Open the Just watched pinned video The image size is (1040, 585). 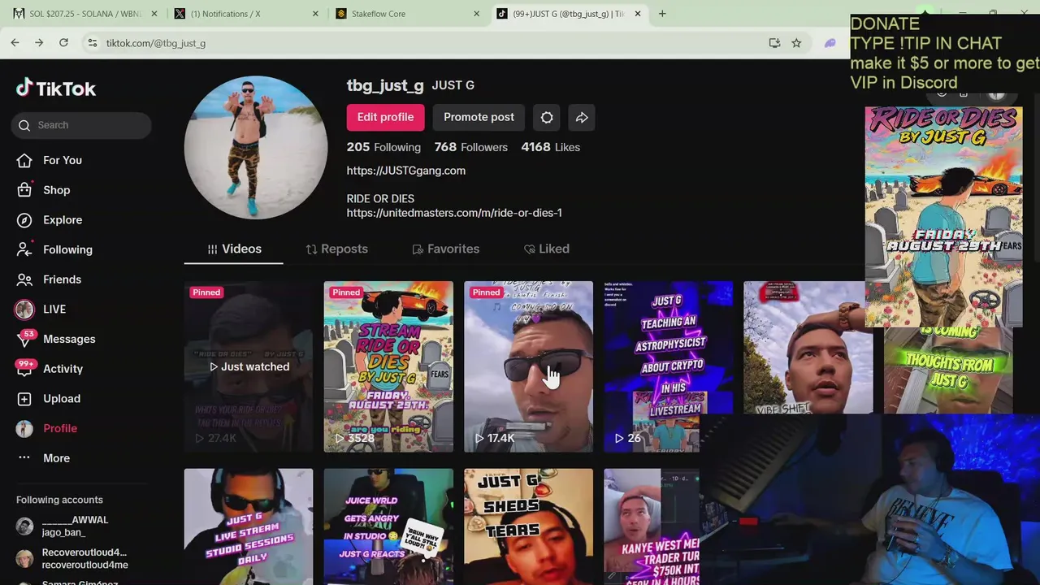[x=249, y=366]
